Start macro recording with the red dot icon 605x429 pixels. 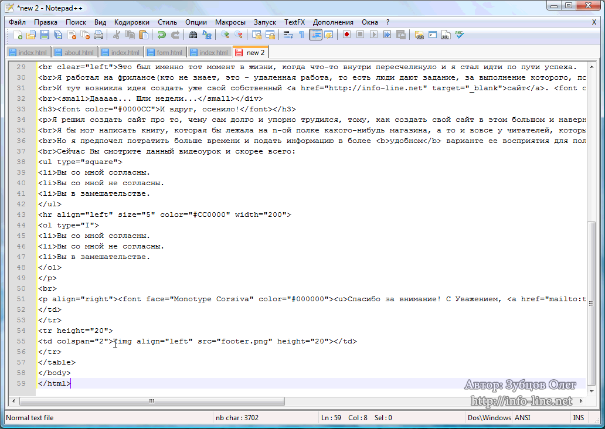346,35
